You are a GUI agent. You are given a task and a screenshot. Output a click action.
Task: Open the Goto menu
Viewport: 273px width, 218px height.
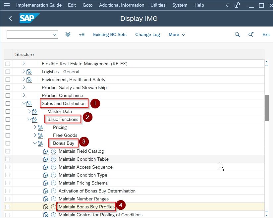click(x=87, y=5)
